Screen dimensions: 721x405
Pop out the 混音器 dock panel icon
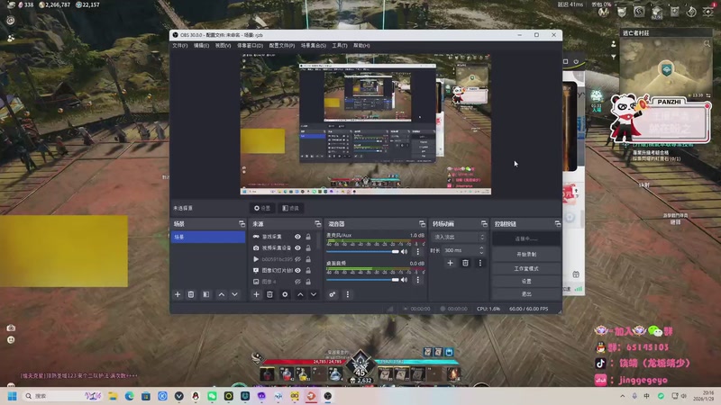422,223
